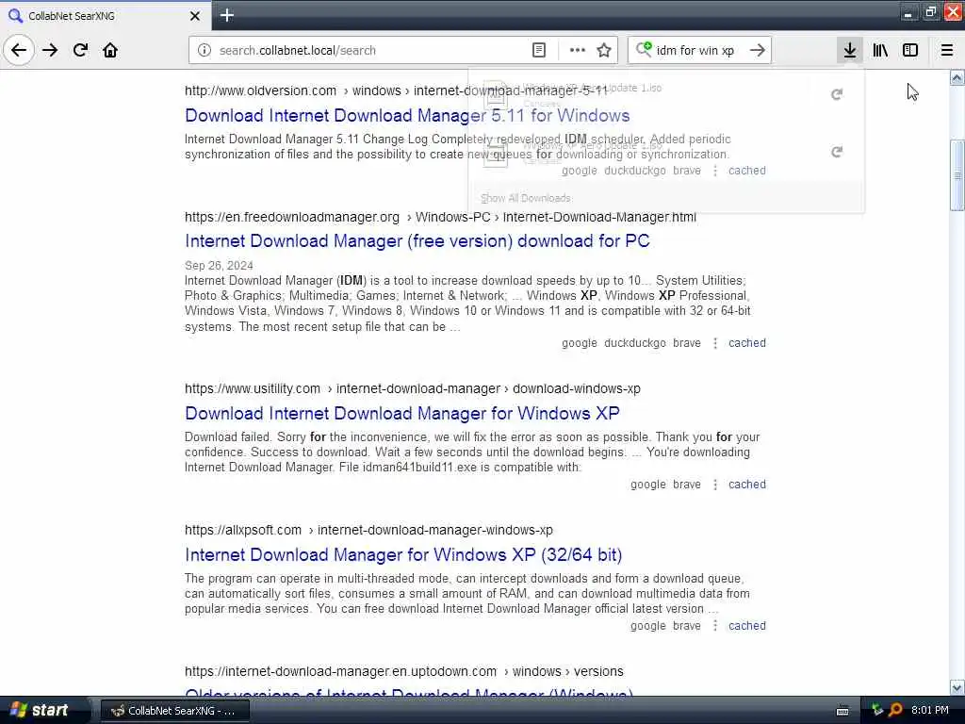Switch to CollabNet SearXNG taskbar button
The height and width of the screenshot is (724, 965).
coord(175,711)
